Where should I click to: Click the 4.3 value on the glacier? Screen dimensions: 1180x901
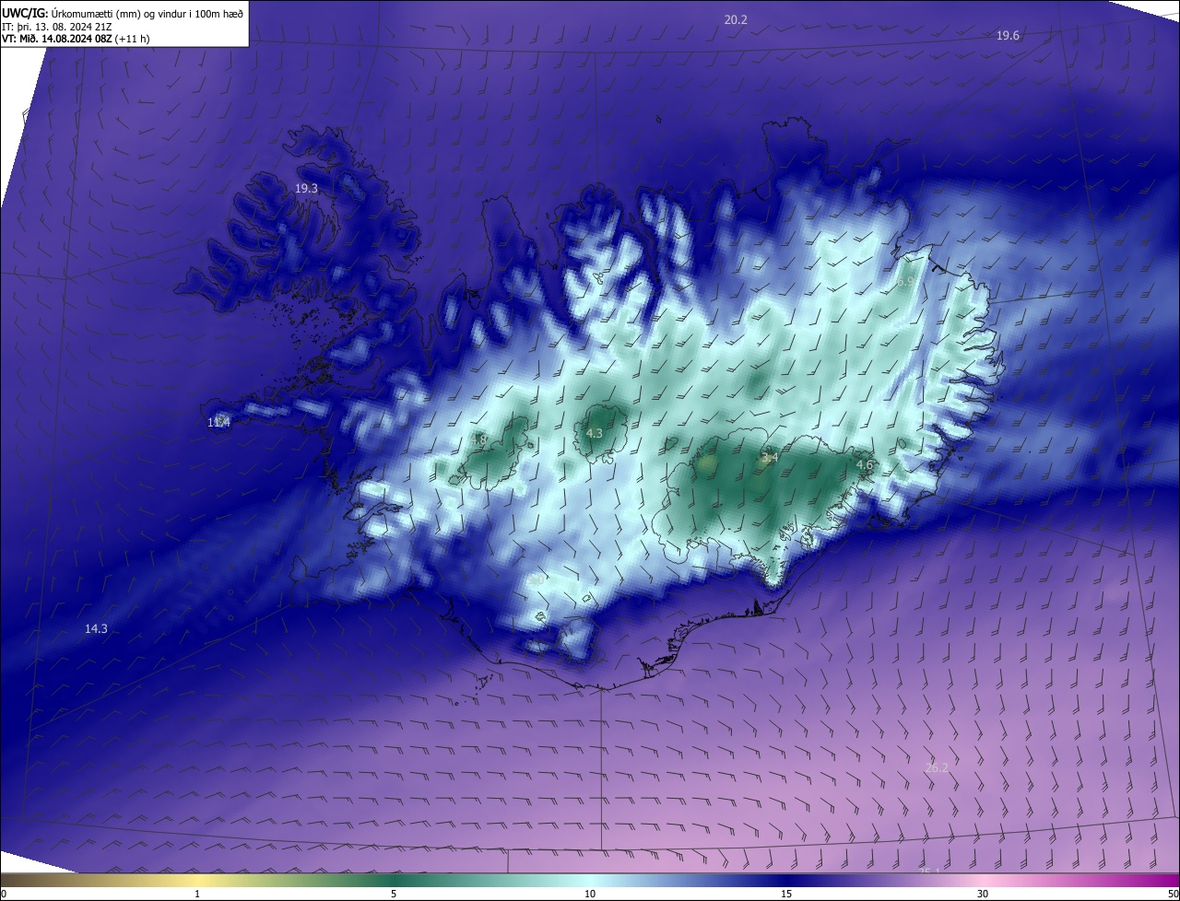click(595, 433)
